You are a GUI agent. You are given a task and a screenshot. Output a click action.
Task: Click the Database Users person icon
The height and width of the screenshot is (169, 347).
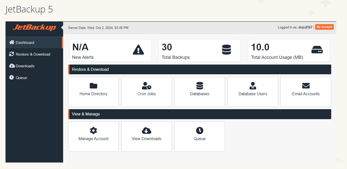coord(253,85)
